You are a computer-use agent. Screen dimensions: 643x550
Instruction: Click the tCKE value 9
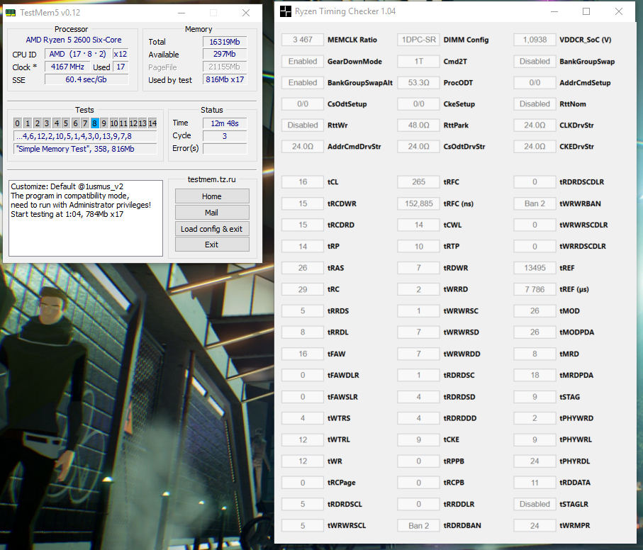pyautogui.click(x=419, y=439)
